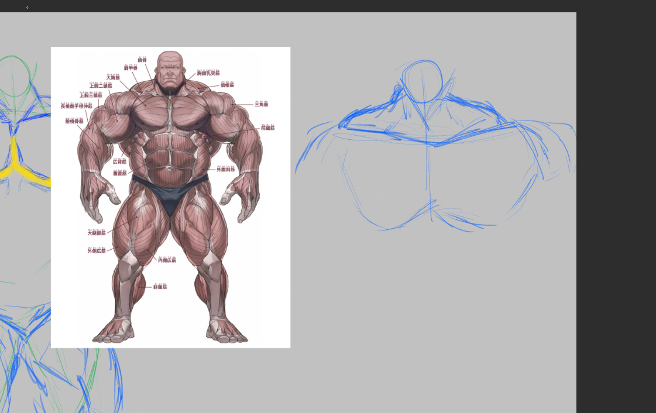Click the 大腿直筋 label beside the thigh

coord(97,233)
